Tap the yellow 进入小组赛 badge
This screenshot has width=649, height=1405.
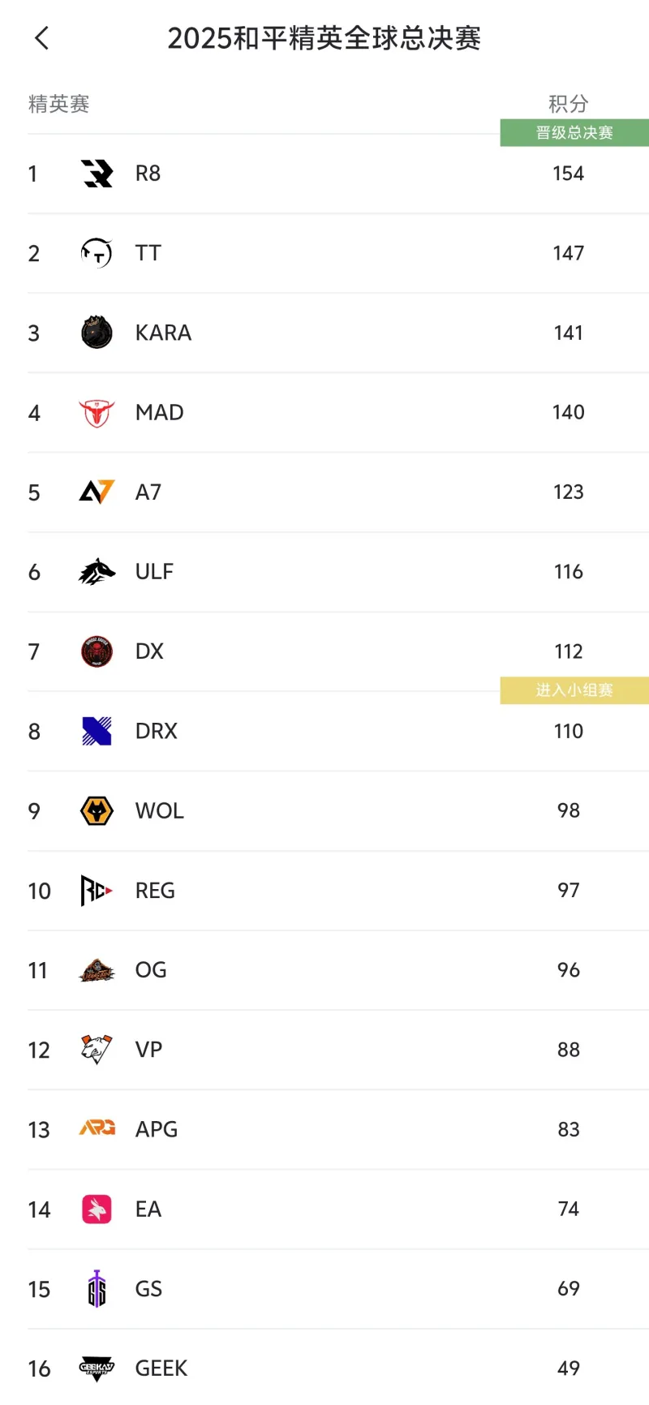[574, 690]
